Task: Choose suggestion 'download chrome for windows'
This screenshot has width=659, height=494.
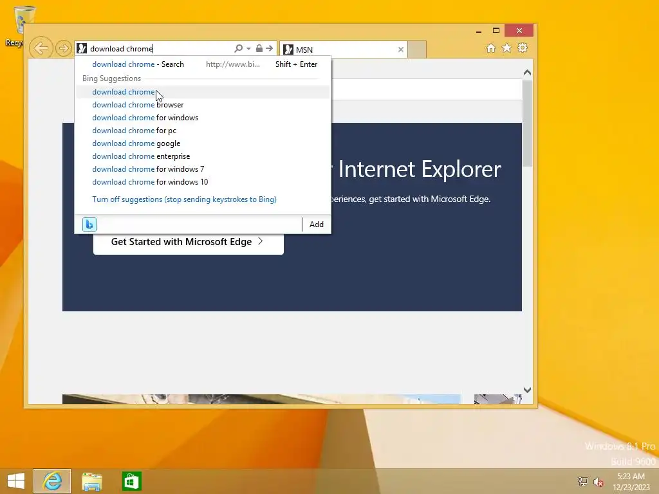Action: (x=203, y=118)
